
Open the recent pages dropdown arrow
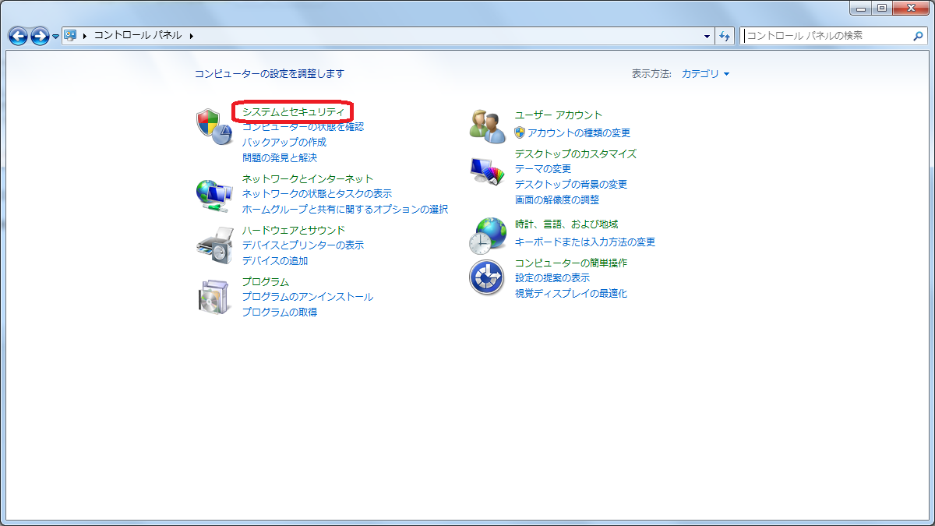(55, 37)
